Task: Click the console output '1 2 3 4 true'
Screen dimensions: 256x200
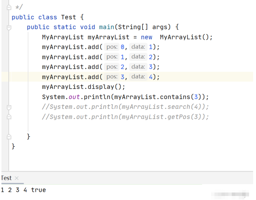Action: tap(23, 190)
